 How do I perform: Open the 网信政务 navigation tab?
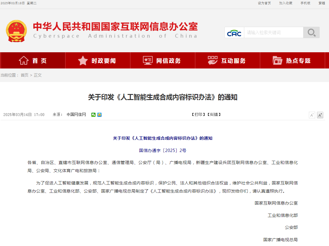click(163, 60)
